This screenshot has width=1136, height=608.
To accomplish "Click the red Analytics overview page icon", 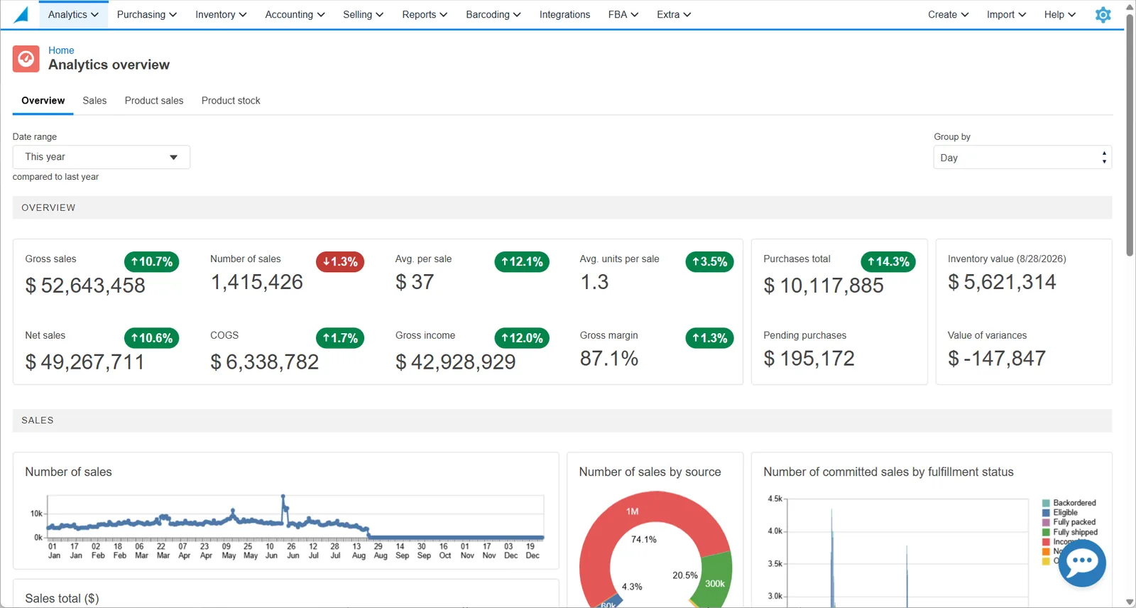I will coord(26,59).
